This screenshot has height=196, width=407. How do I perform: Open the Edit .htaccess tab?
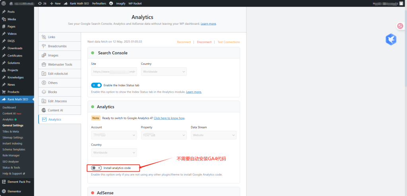click(x=60, y=101)
